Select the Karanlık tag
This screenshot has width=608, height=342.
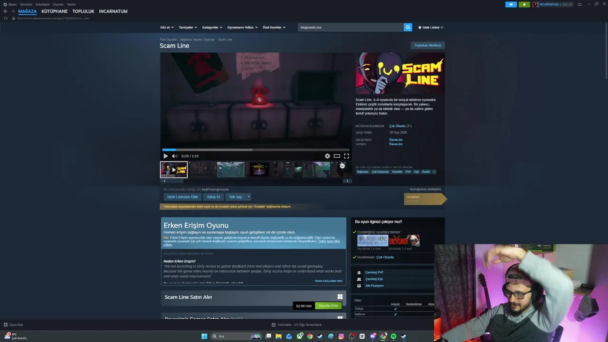397,172
